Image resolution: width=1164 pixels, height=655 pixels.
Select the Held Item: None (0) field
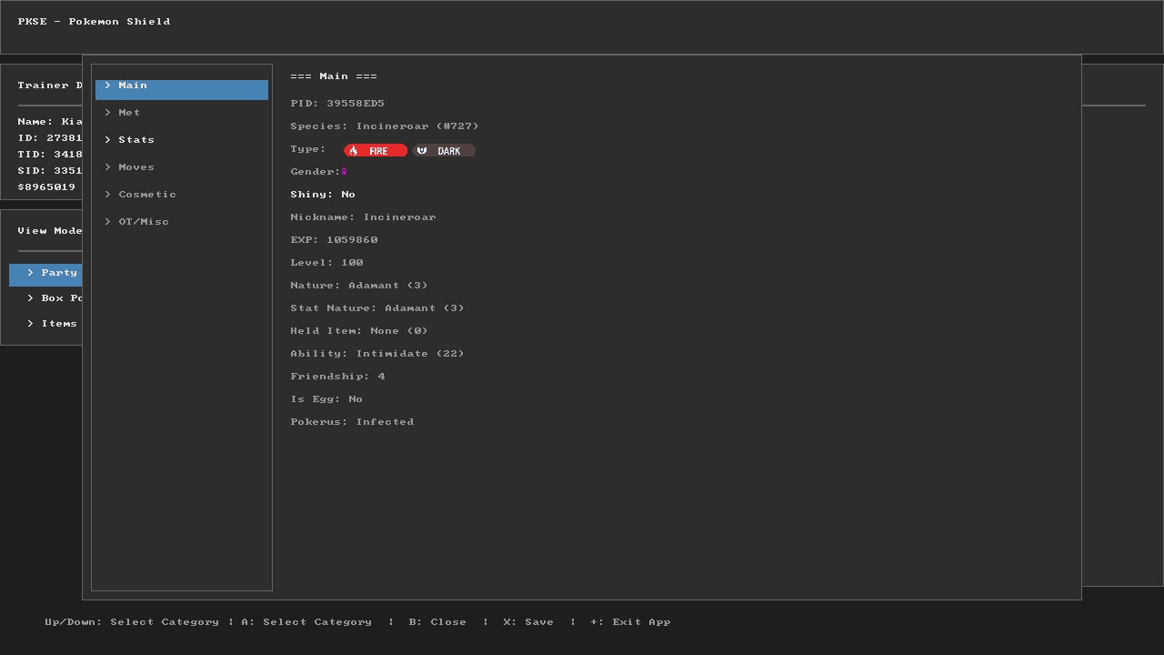tap(359, 331)
